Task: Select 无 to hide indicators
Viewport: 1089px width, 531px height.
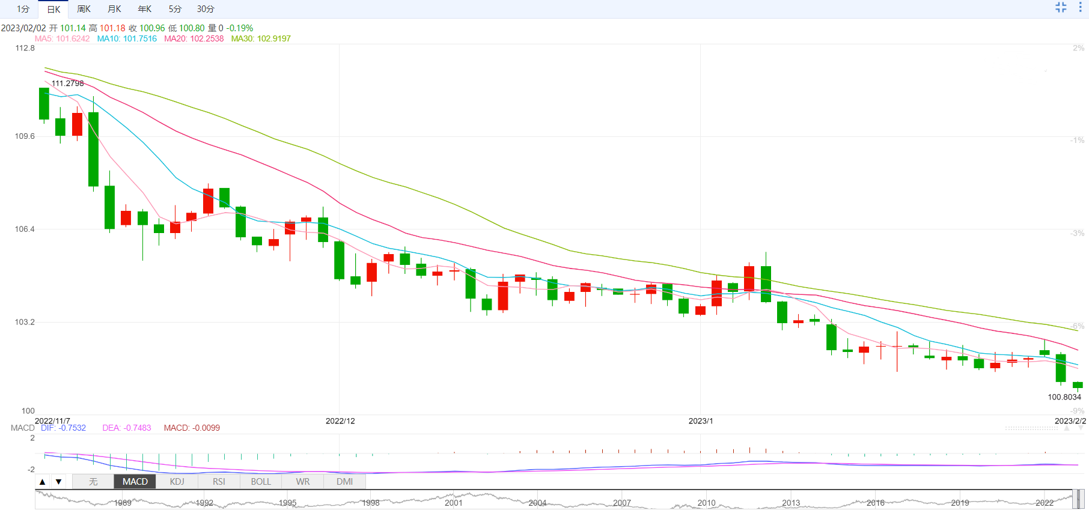Action: [93, 482]
